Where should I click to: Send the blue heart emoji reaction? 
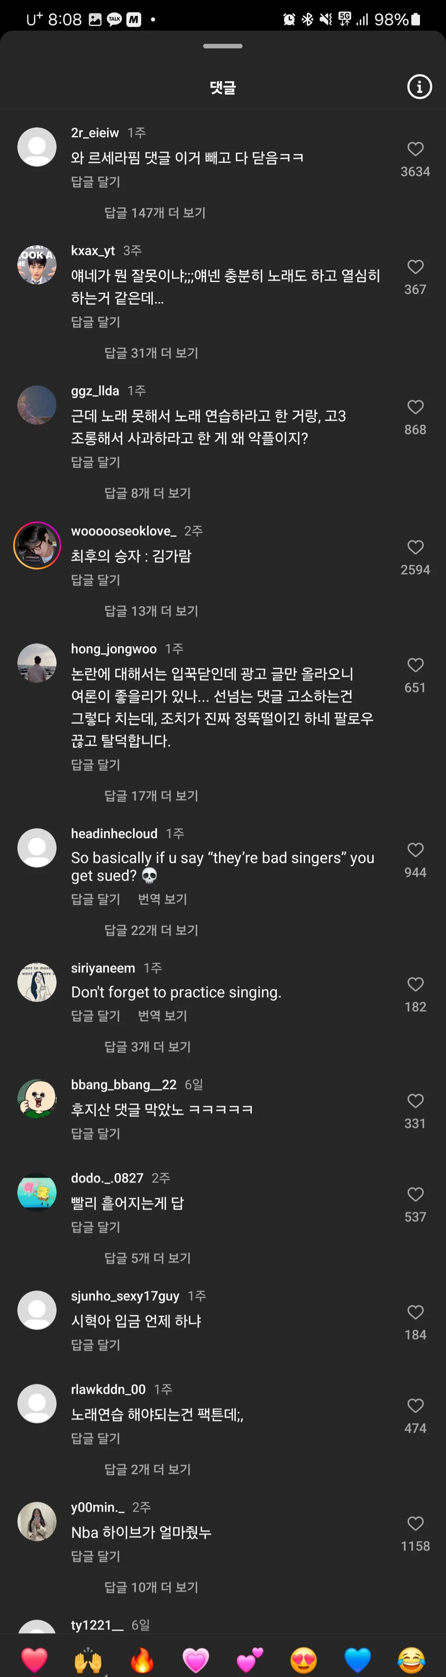[358, 1659]
